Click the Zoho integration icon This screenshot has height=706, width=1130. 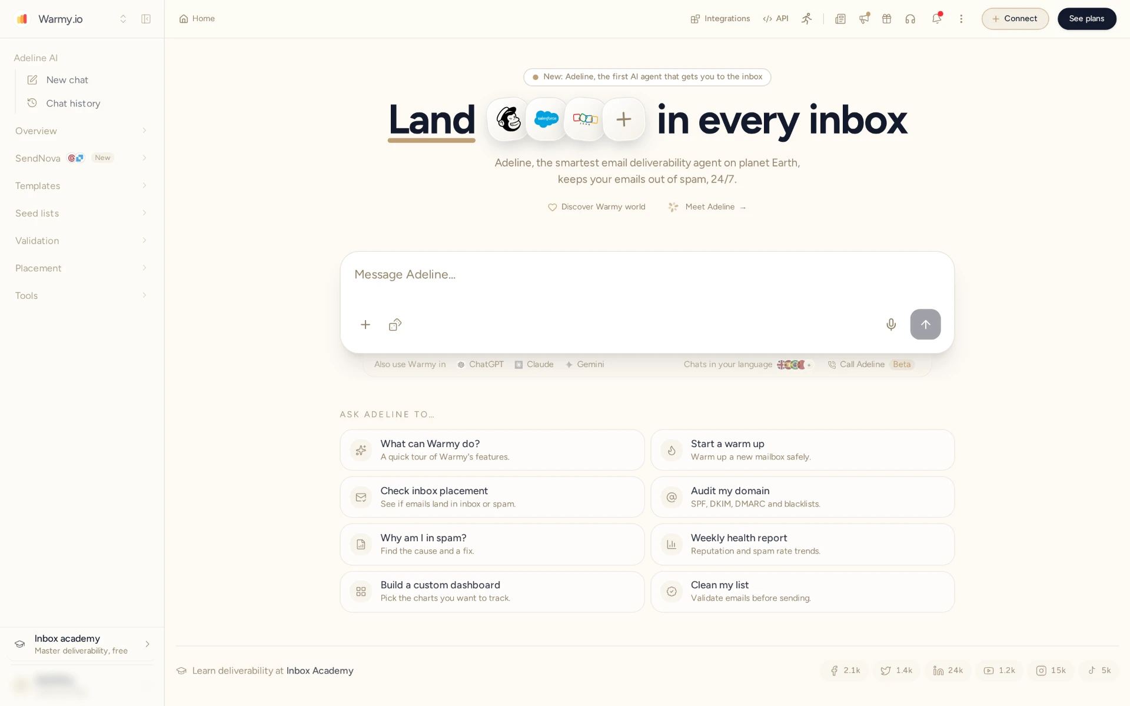click(585, 119)
